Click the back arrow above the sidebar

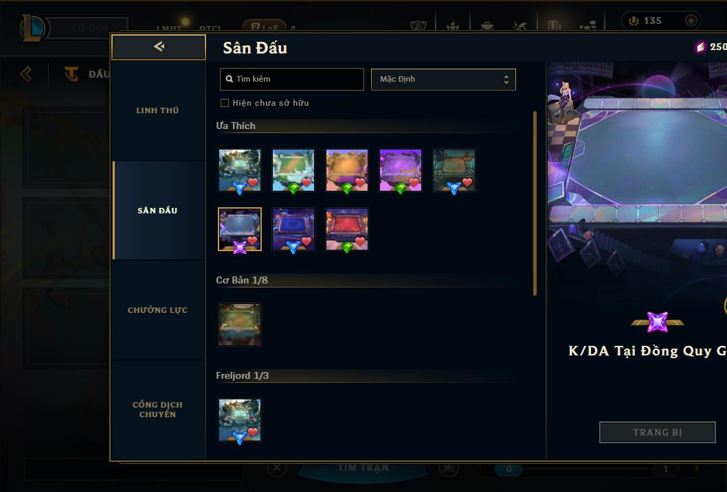point(159,47)
